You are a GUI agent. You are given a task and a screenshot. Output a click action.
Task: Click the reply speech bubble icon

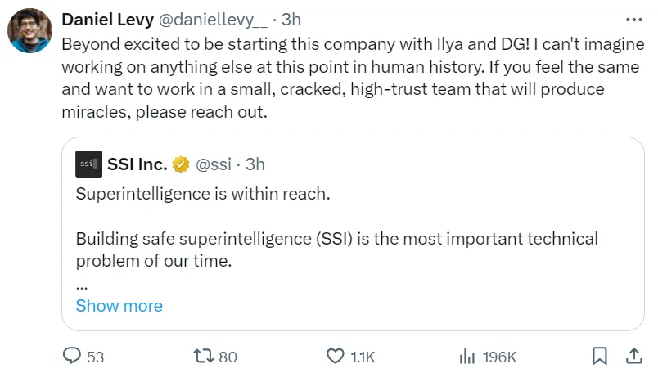[73, 356]
